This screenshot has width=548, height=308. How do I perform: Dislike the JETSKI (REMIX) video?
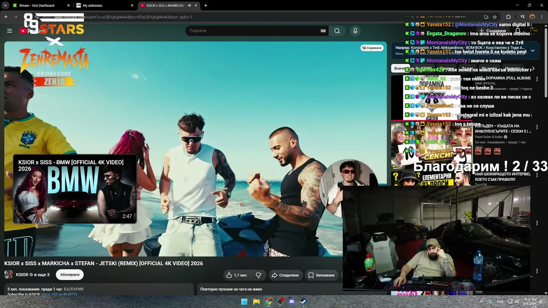258,275
